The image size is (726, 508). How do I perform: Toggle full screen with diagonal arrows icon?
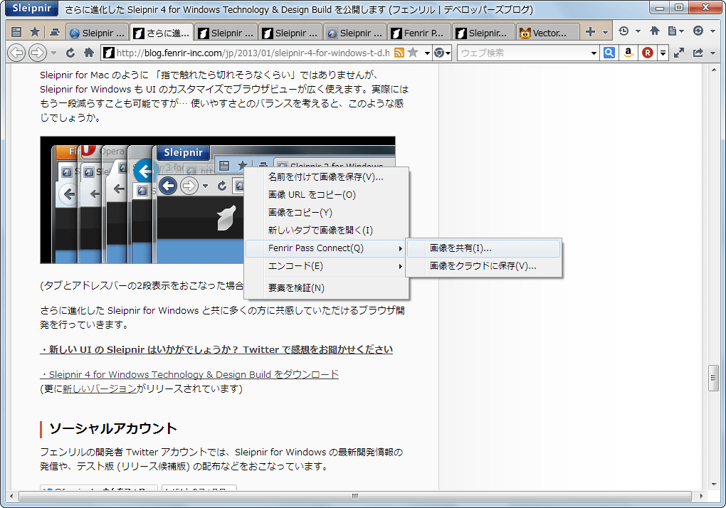click(x=679, y=53)
